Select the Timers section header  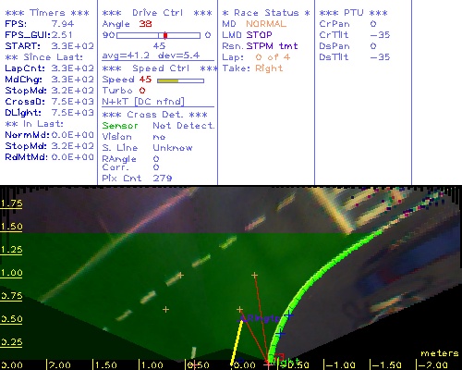click(x=47, y=13)
